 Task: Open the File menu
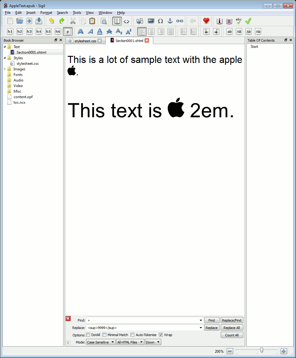tap(7, 13)
